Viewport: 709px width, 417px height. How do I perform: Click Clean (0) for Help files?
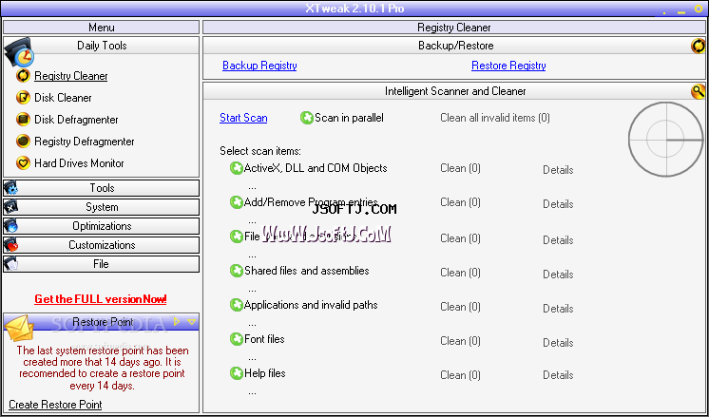460,375
